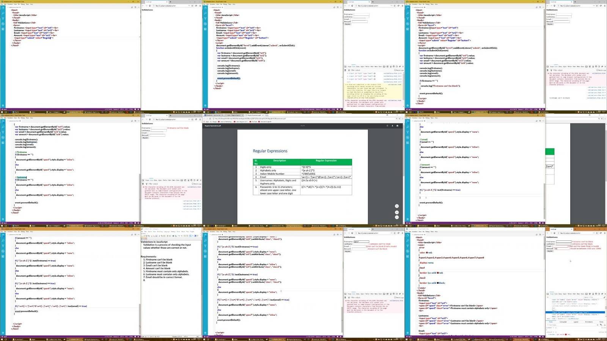Click Manage gear in VS Code showing .error styles
Viewport: 607px width, 341px height.
point(407,333)
